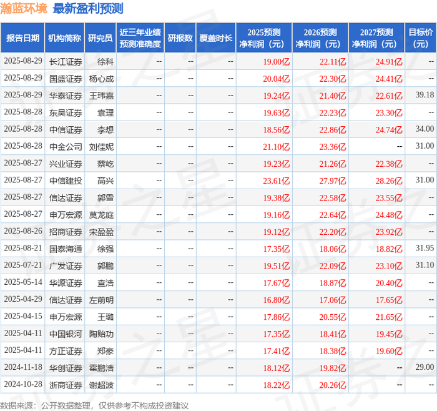The height and width of the screenshot is (411, 437).
Task: Click the 研报数 column header
Action: pos(180,38)
